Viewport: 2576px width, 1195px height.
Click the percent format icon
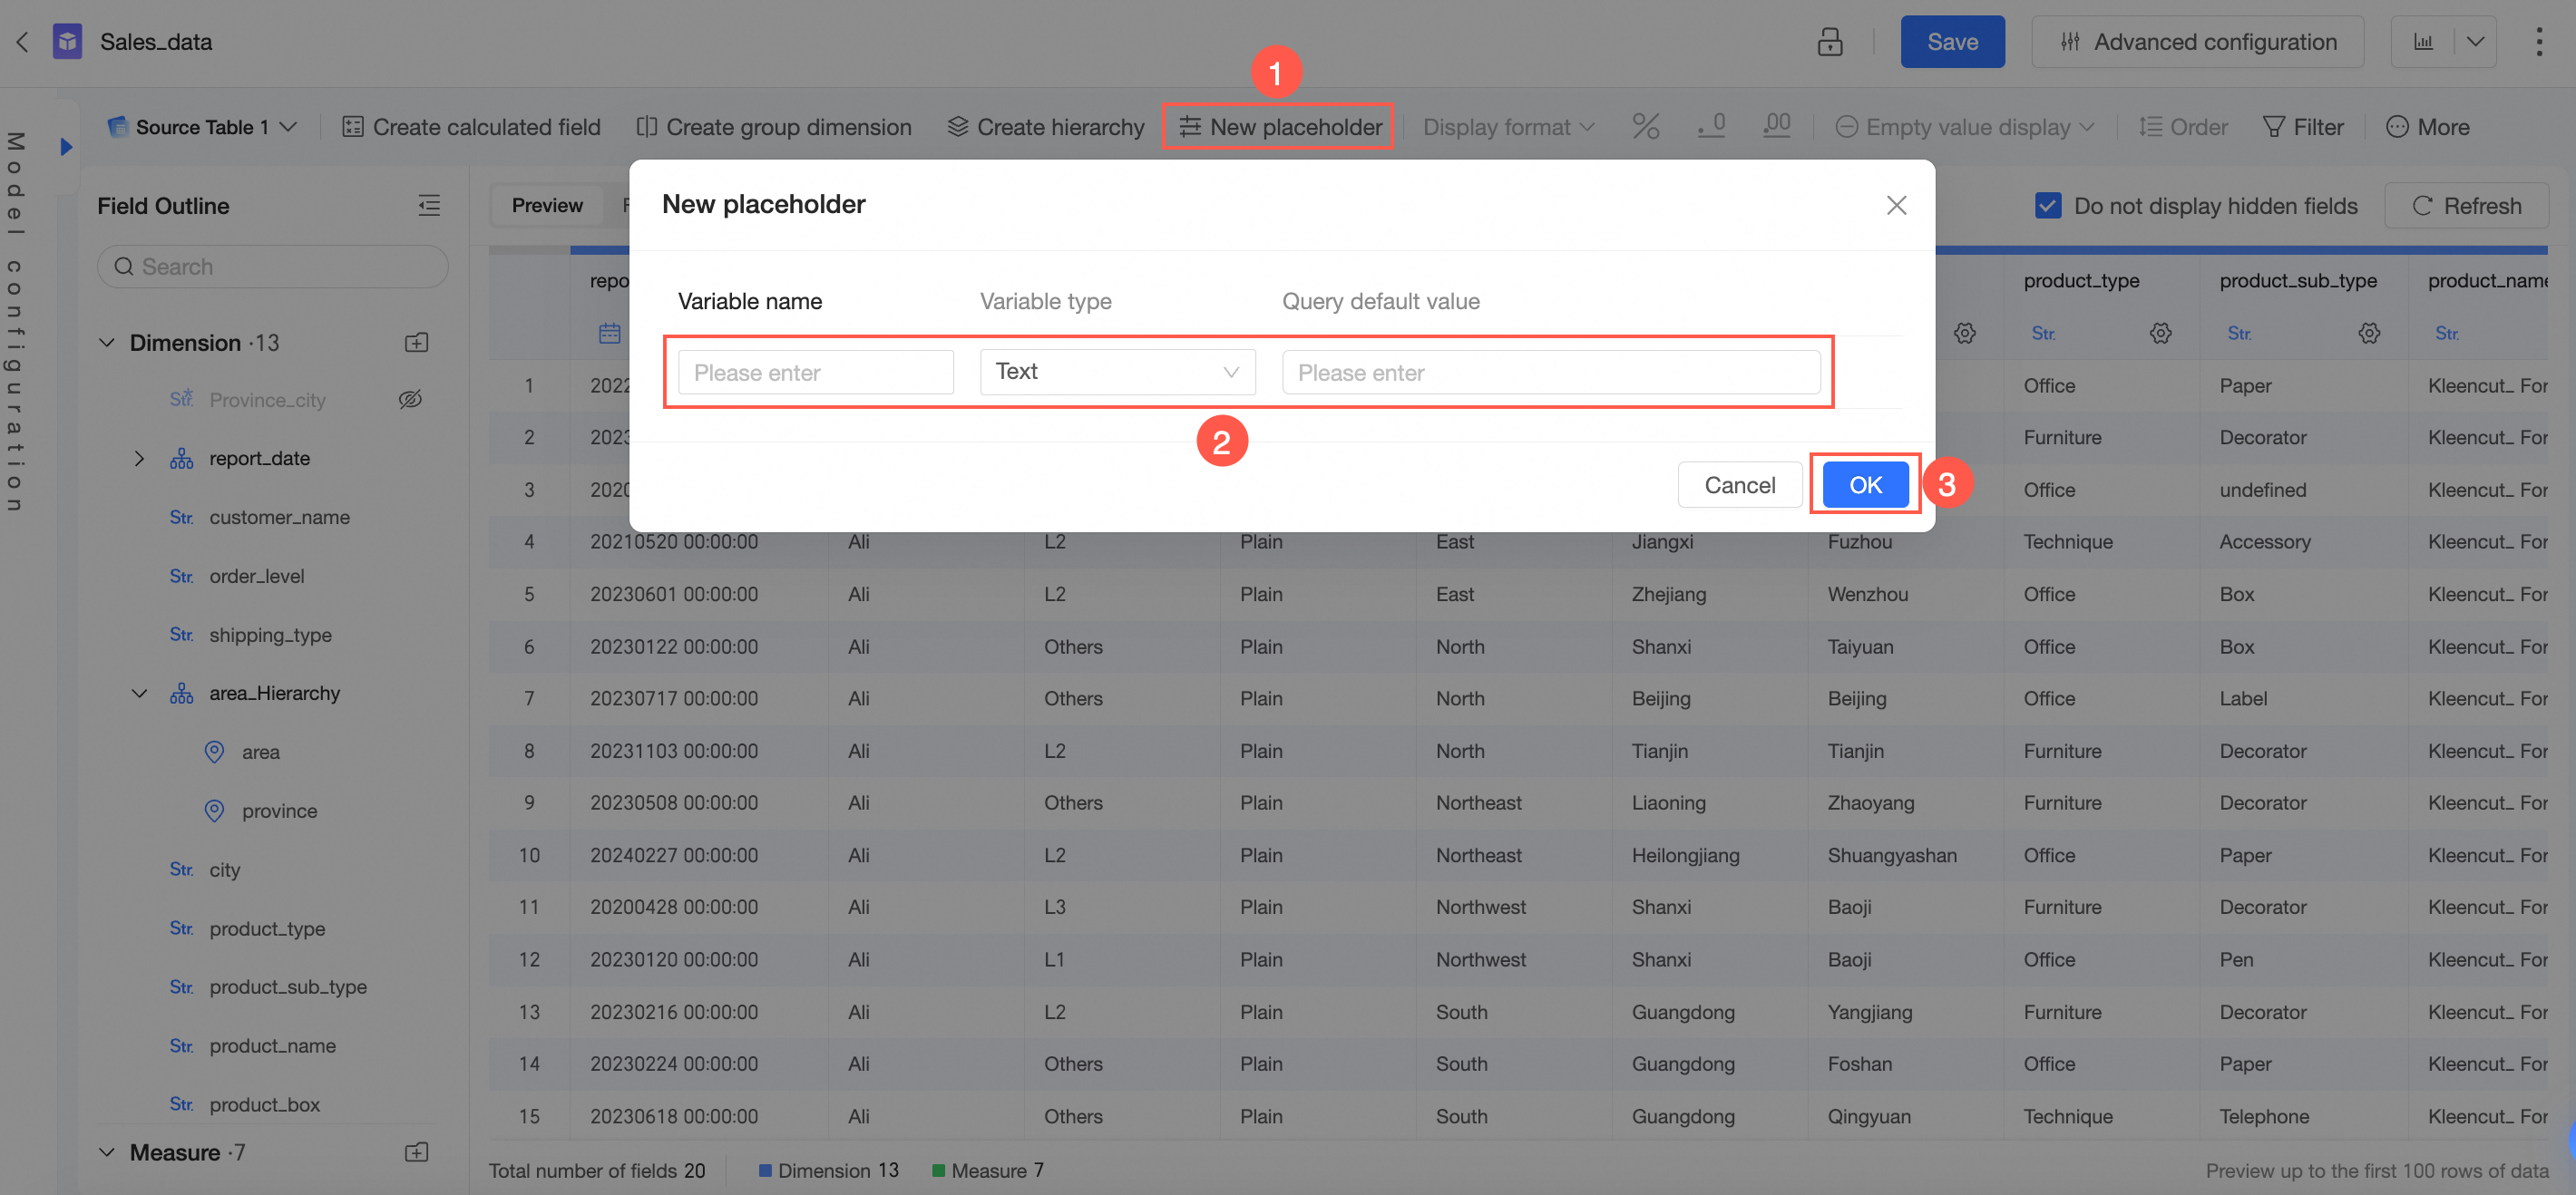tap(1645, 127)
